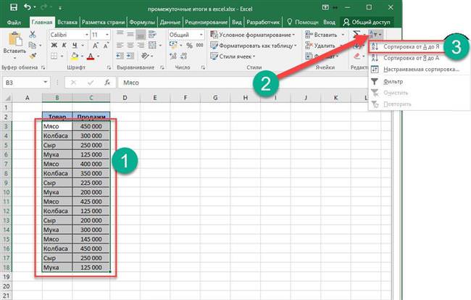Click the Increase Indent icon
The height and width of the screenshot is (300, 471).
point(130,56)
